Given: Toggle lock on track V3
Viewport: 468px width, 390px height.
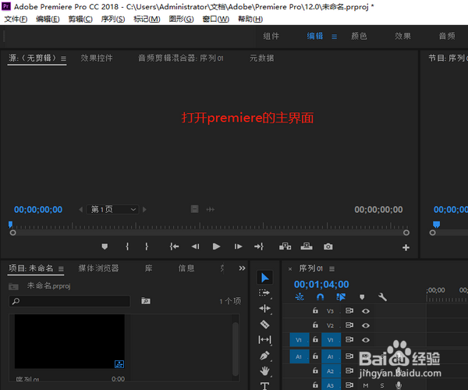Looking at the screenshot, I should pyautogui.click(x=315, y=310).
